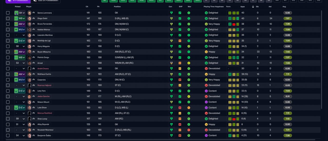Viewport: 328px width, 141px height.
Task: Open Bryan Mbeumo player profile link
Action: (44, 52)
